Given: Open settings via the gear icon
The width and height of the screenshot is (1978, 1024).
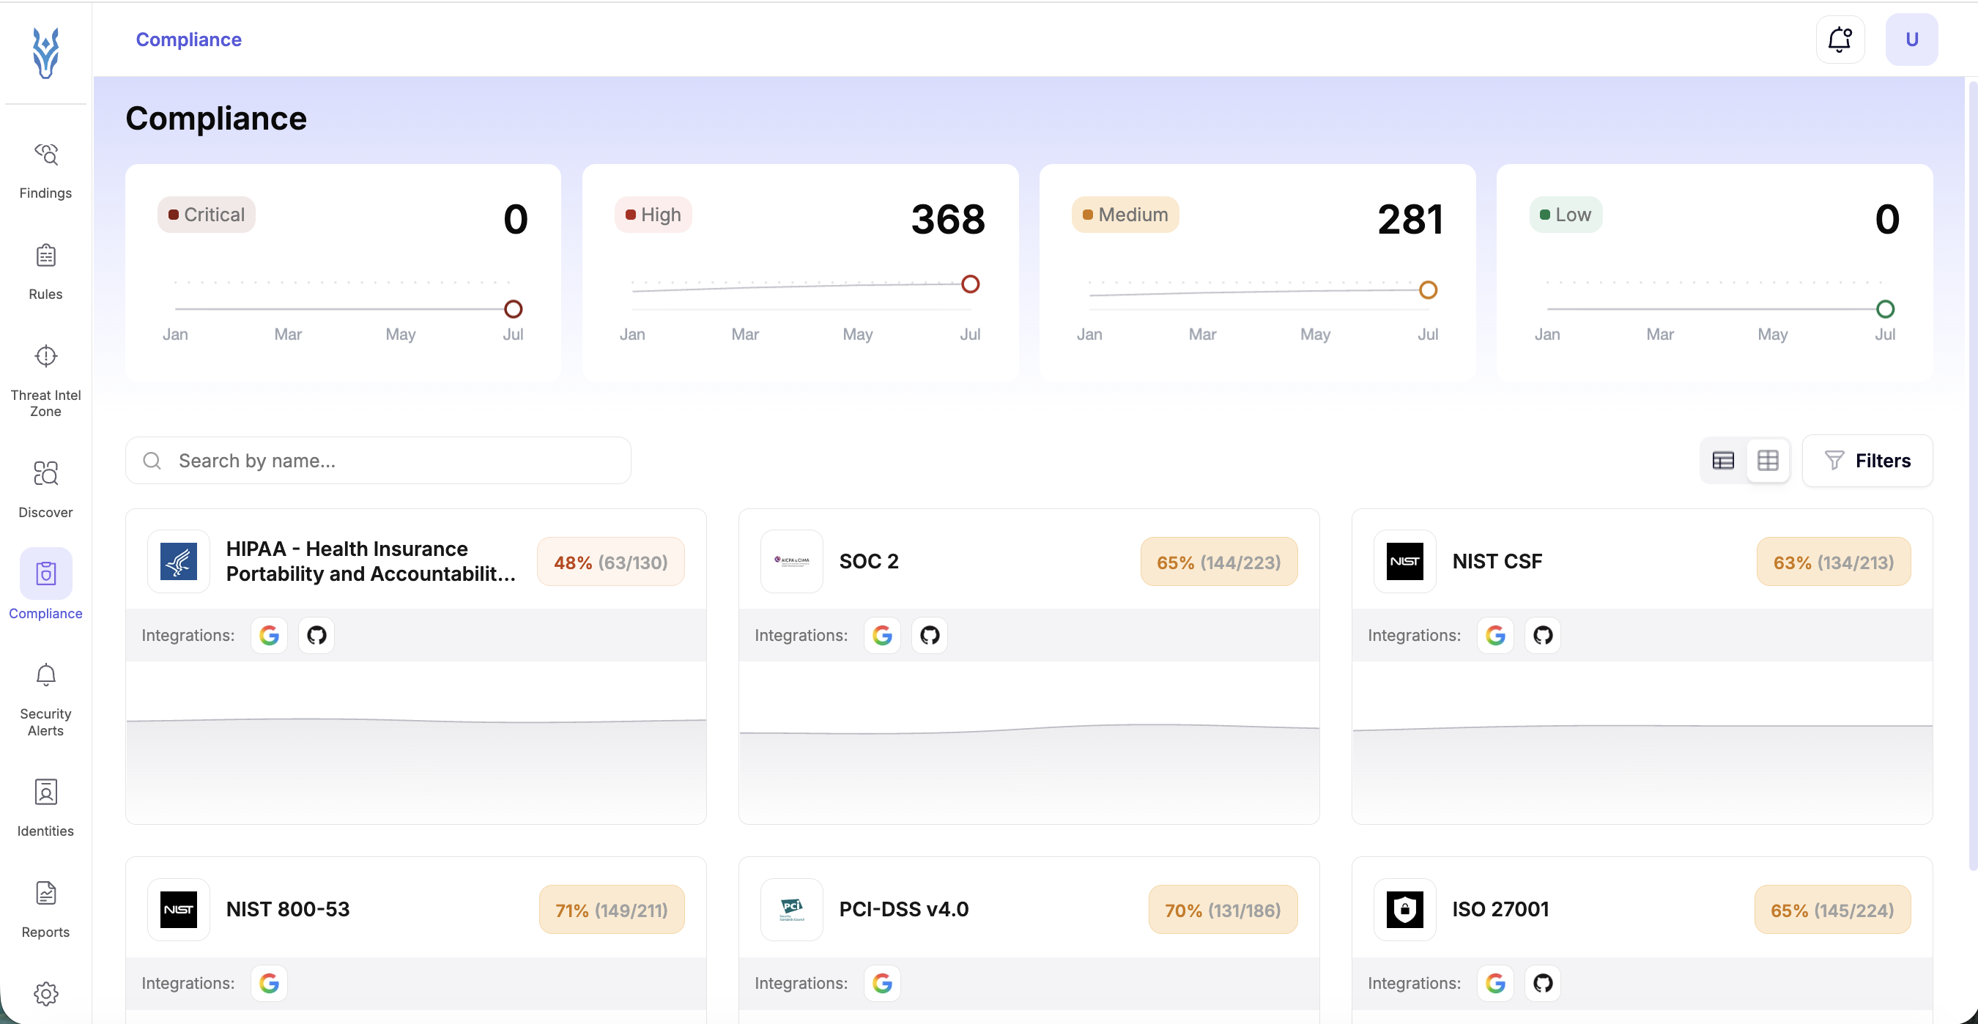Looking at the screenshot, I should click(45, 994).
